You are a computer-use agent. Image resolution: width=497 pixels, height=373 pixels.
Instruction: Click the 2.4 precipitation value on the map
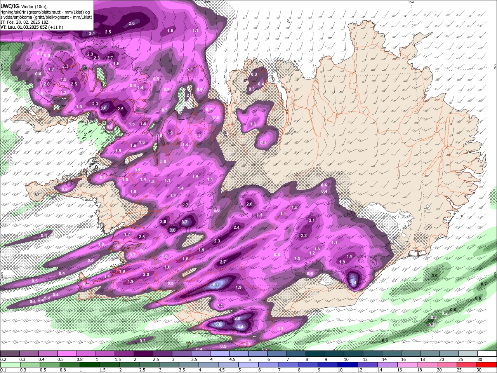tap(236, 227)
